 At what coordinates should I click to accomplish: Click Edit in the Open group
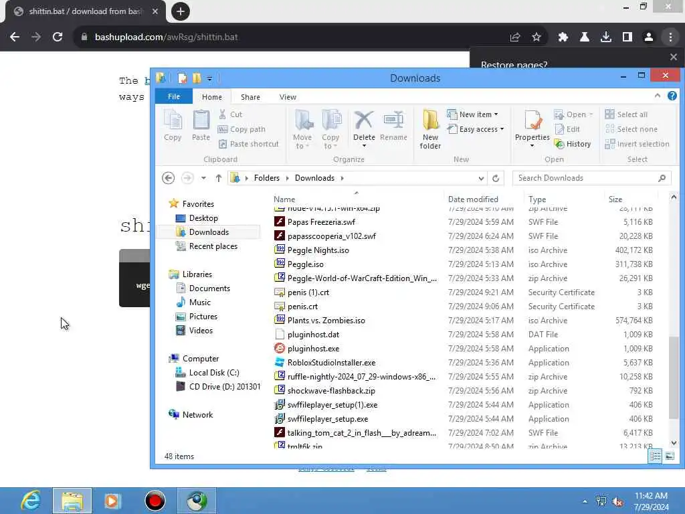[567, 129]
